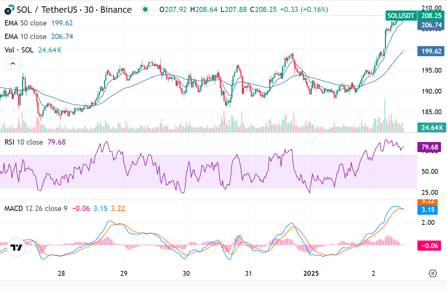Screen dimensions: 447x290
Task: Click the C208.25 close value
Action: (x=263, y=10)
